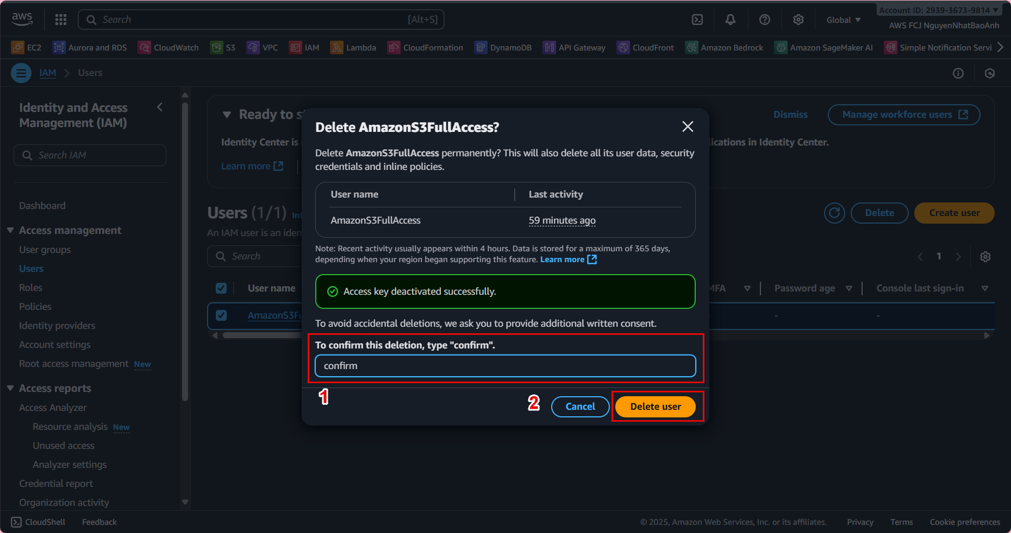Viewport: 1011px width, 533px height.
Task: Click the orange Delete user button
Action: pos(656,407)
